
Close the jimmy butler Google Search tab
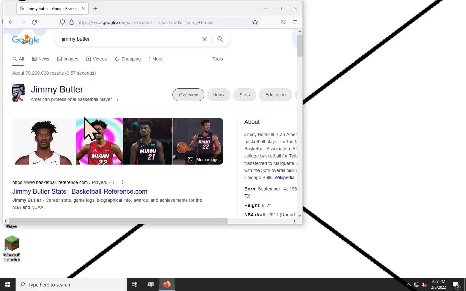83,9
